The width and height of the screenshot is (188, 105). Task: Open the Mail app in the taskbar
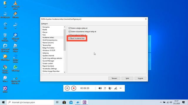(71, 102)
